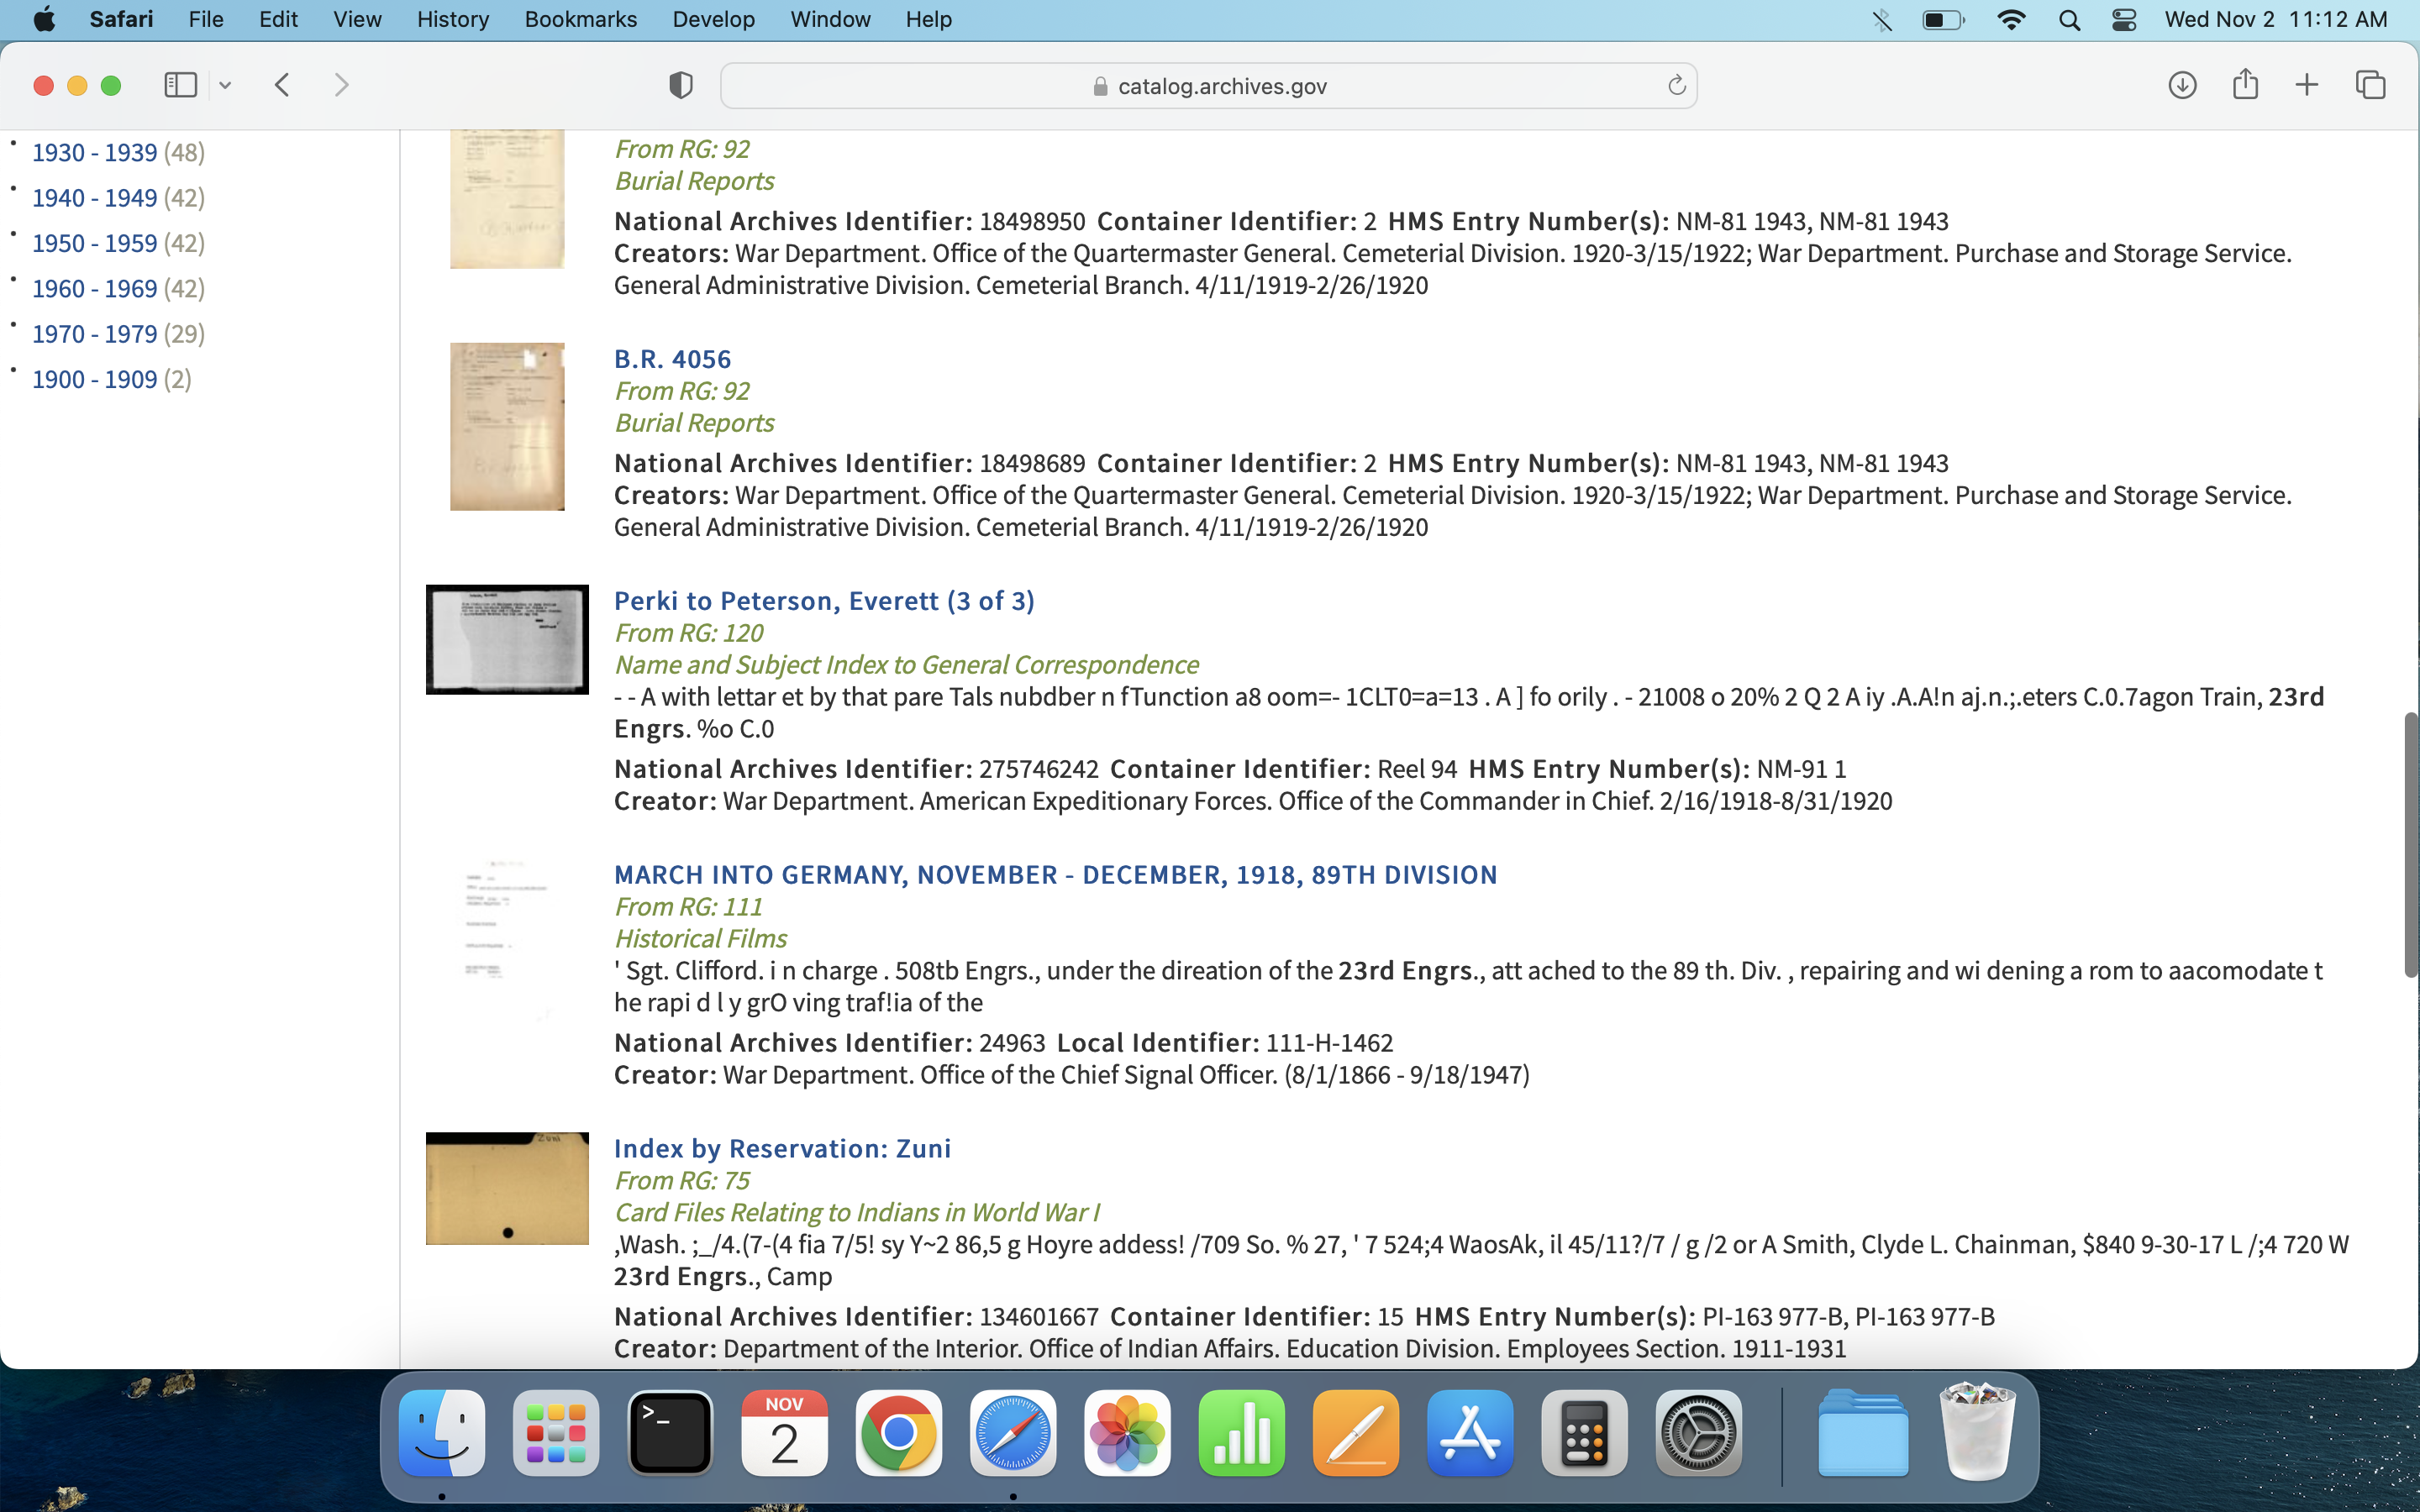The image size is (2420, 1512).
Task: Open Control Center in menu bar
Action: [x=2124, y=19]
